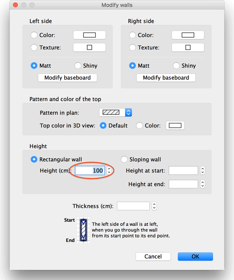Click the Thickness (cm) stepper arrows
Viewport: 234px width, 280px height.
point(154,206)
